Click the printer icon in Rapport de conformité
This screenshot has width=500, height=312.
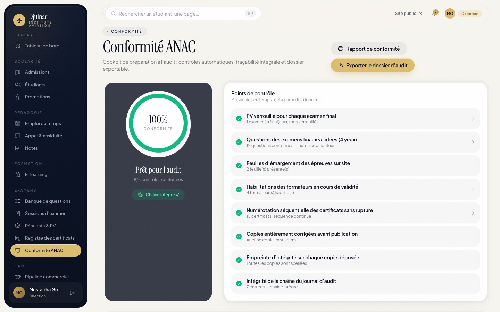[341, 49]
